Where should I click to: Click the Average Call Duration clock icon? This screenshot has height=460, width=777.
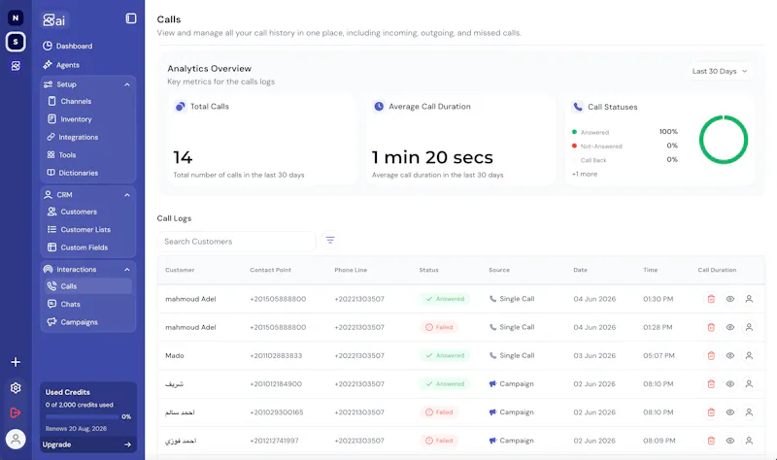pos(379,106)
